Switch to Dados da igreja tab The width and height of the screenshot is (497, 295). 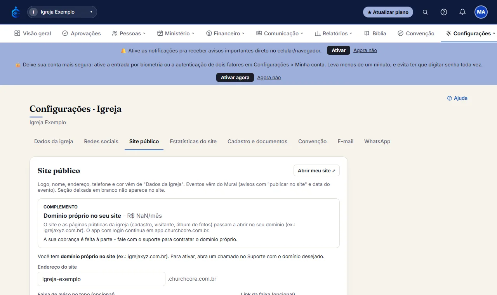point(54,141)
